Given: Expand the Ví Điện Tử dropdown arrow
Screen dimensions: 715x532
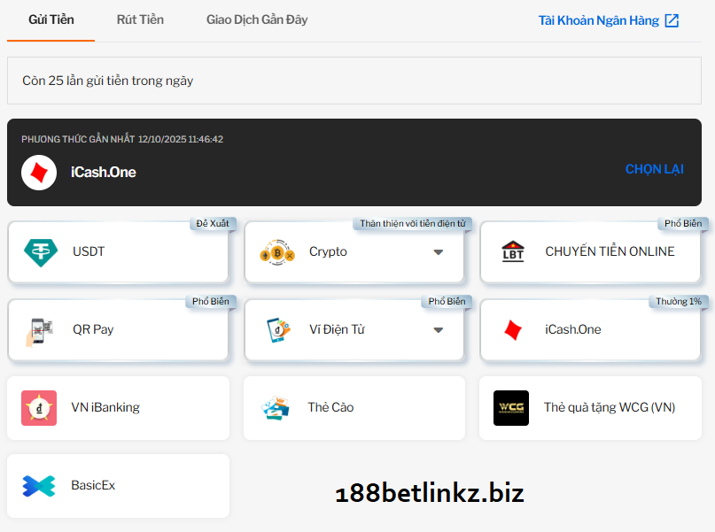Looking at the screenshot, I should pos(438,330).
